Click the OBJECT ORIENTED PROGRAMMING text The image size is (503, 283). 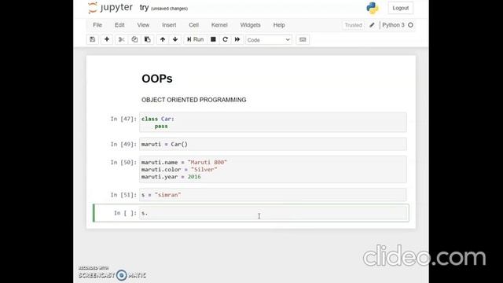[194, 100]
